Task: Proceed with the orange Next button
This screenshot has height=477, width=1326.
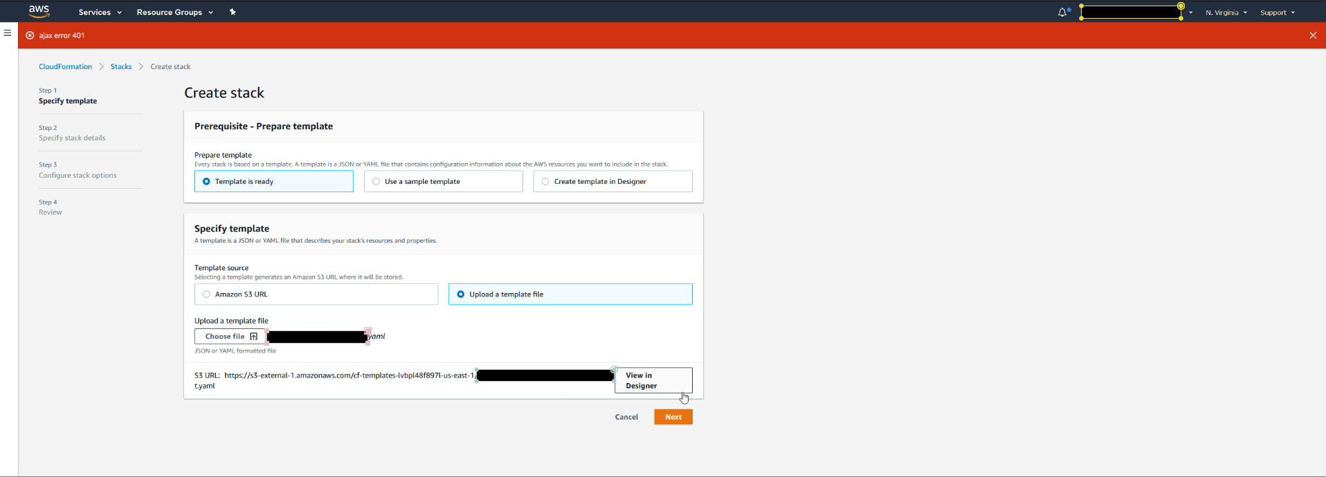Action: (x=673, y=417)
